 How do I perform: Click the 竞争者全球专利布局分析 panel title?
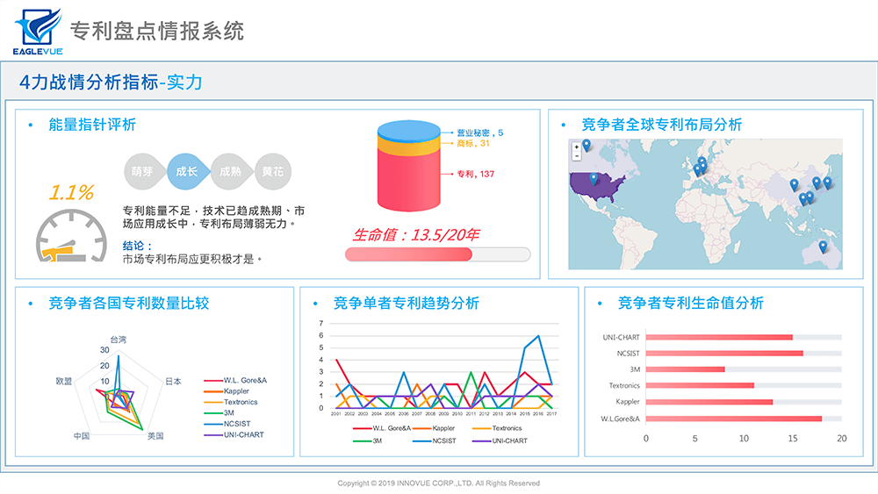(x=662, y=125)
